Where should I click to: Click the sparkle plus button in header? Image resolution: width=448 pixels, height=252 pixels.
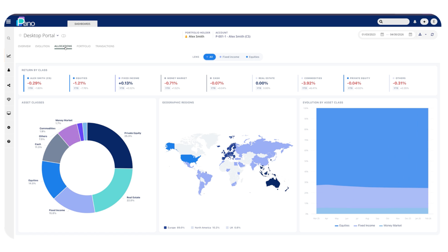coord(424,22)
